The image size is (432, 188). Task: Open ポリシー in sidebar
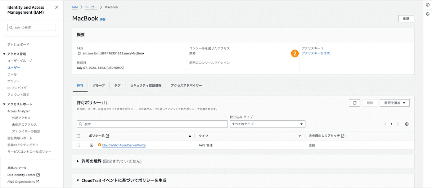tap(14, 81)
